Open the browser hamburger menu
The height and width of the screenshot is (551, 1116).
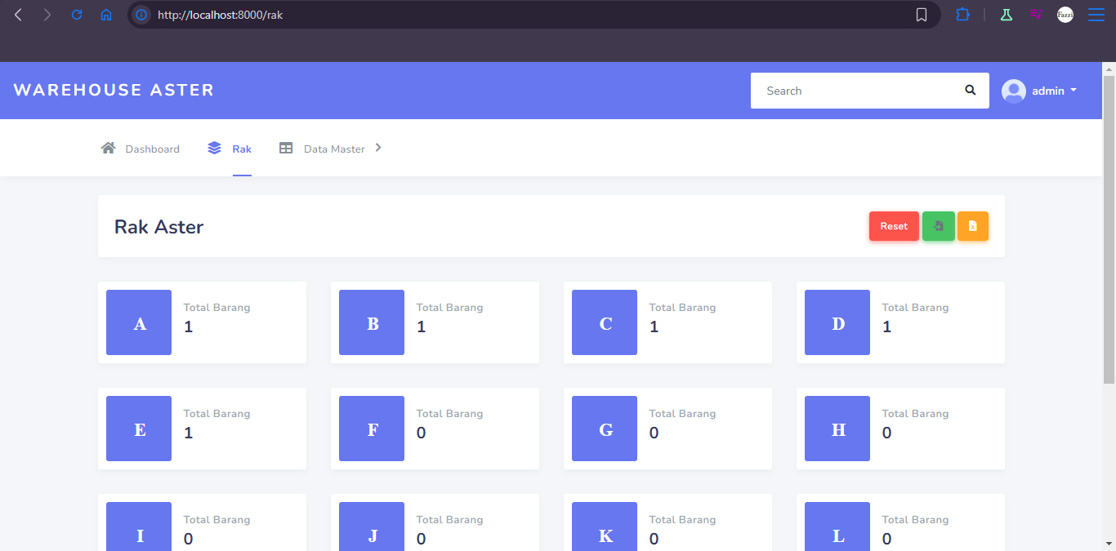[1096, 15]
